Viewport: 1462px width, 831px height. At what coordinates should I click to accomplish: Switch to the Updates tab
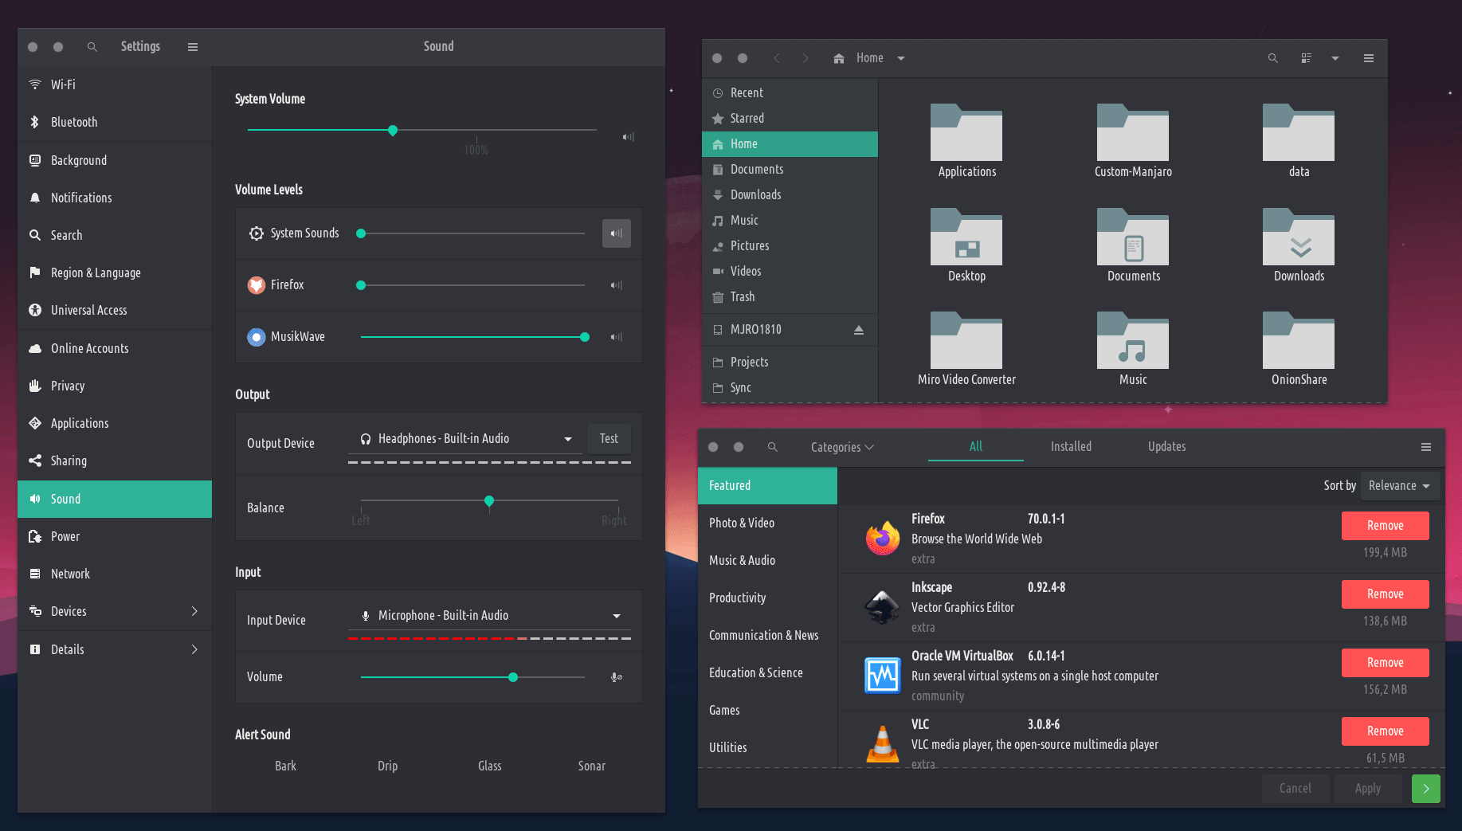(1166, 447)
